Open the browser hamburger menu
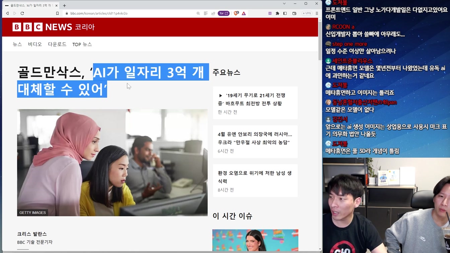This screenshot has width=450, height=253. click(317, 13)
